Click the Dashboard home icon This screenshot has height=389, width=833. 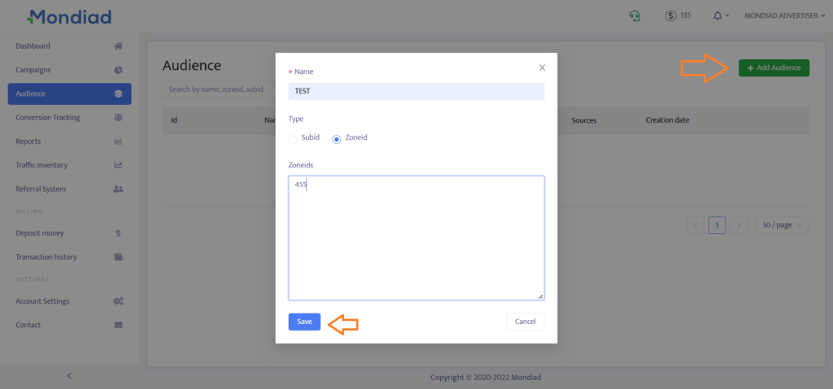click(118, 46)
